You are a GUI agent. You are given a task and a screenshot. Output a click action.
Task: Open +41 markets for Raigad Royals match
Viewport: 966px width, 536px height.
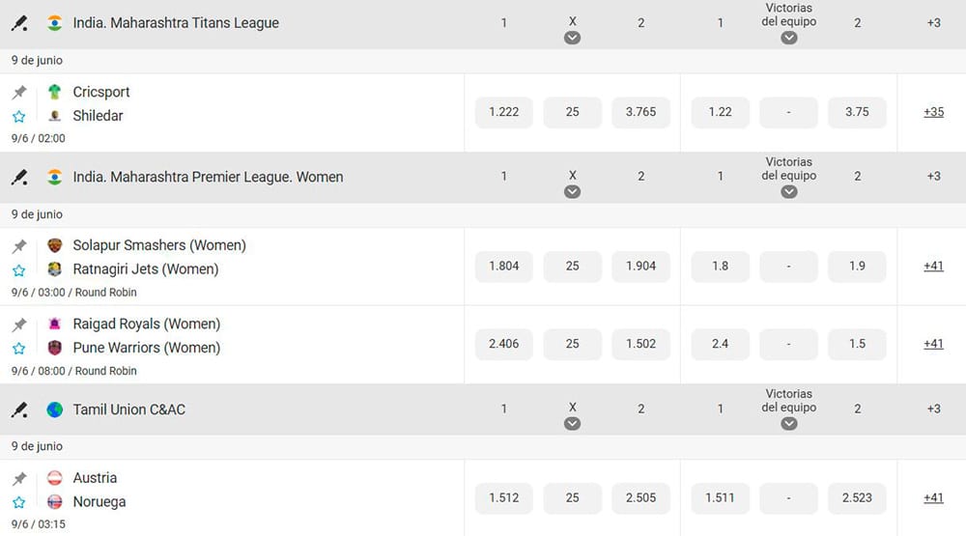coord(933,344)
